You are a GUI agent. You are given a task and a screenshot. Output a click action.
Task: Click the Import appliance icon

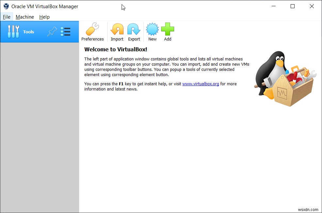point(117,31)
